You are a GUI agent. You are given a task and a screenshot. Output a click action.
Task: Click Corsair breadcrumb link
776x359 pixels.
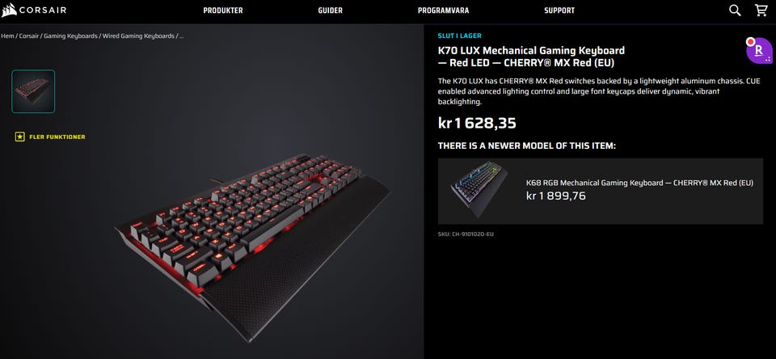[x=29, y=36]
